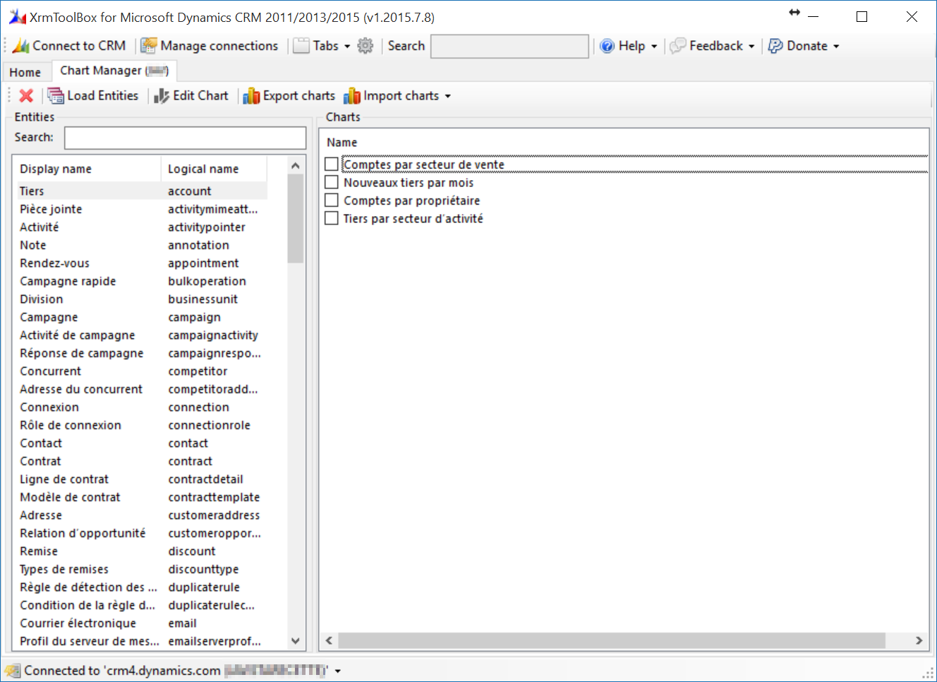Click the Export charts icon
Screen dimensions: 937x682
point(251,96)
